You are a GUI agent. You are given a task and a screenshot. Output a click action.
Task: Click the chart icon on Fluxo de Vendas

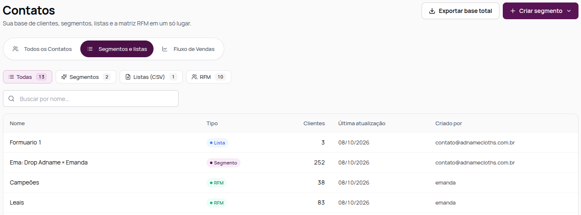pos(165,49)
